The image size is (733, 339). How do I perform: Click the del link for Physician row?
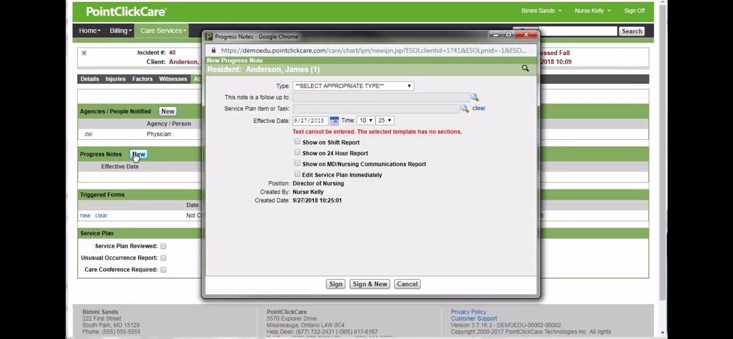click(x=88, y=134)
